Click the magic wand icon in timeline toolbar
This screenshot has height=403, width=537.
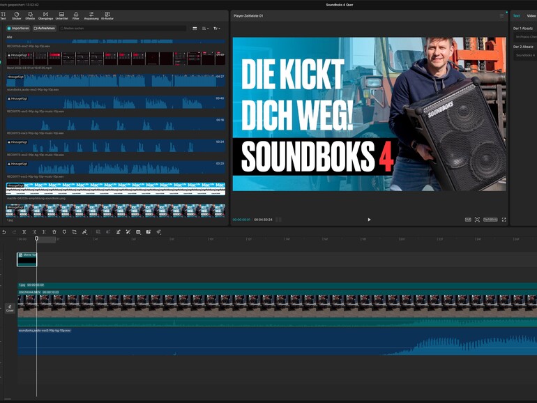pyautogui.click(x=128, y=231)
